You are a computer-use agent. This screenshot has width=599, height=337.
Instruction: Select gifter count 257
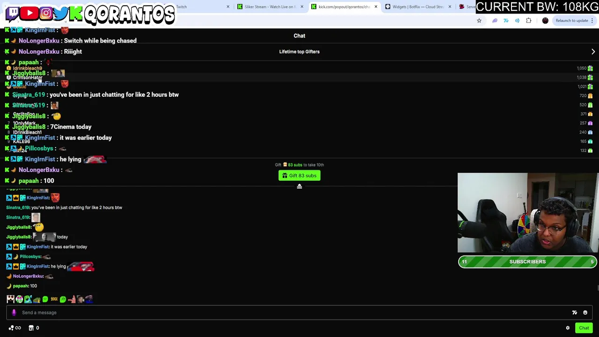pyautogui.click(x=583, y=123)
